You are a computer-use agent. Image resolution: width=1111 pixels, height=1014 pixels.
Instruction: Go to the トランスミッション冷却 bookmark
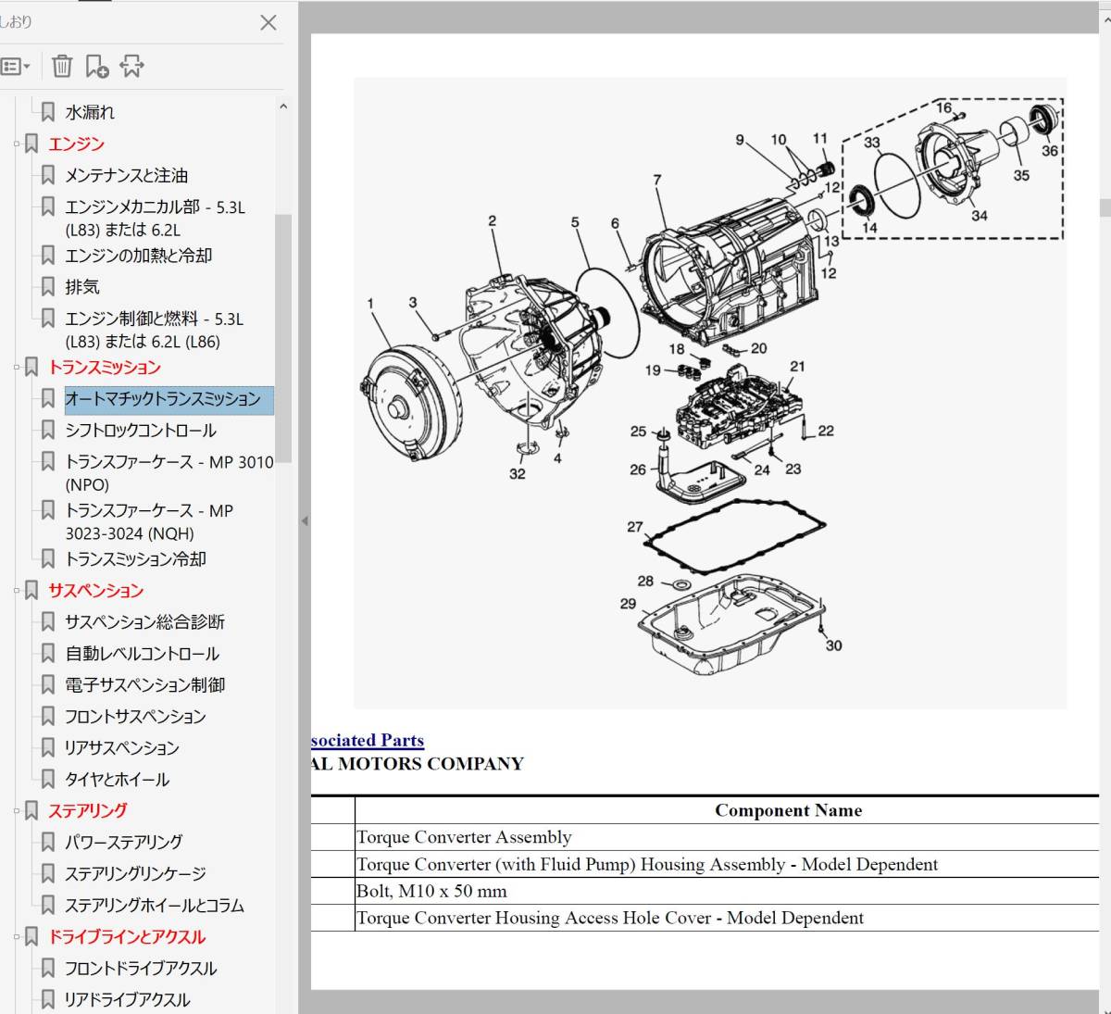point(135,559)
